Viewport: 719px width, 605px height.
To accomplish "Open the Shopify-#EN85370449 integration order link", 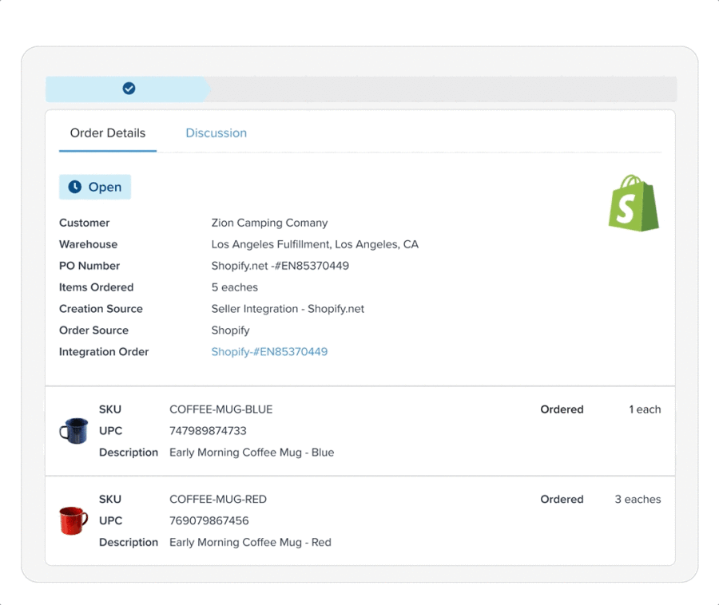I will point(270,351).
